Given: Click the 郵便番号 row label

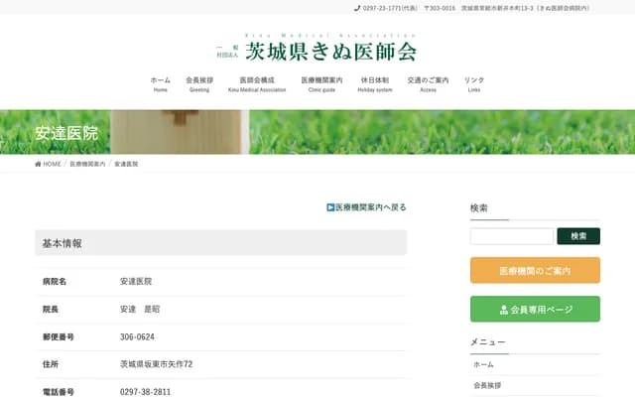Looking at the screenshot, I should (x=59, y=336).
